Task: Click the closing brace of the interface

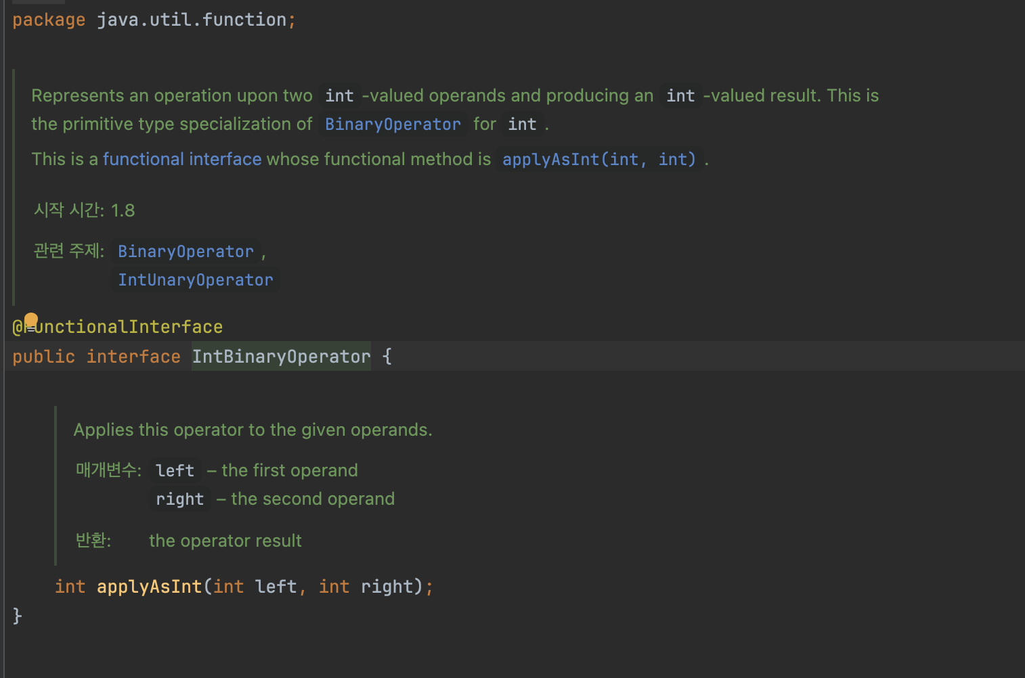Action: [18, 616]
